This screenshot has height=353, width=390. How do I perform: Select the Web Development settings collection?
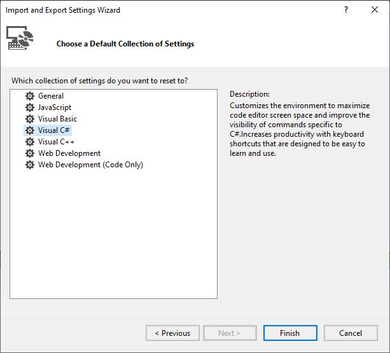[x=69, y=153]
